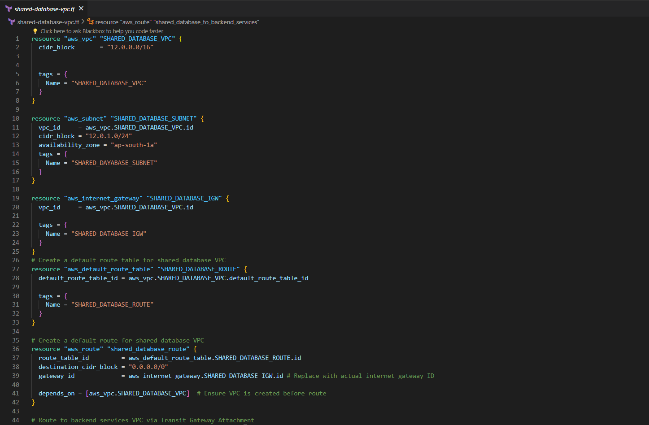This screenshot has height=425, width=649.
Task: Click the breadcrumb chevron separator arrow
Action: pos(83,22)
